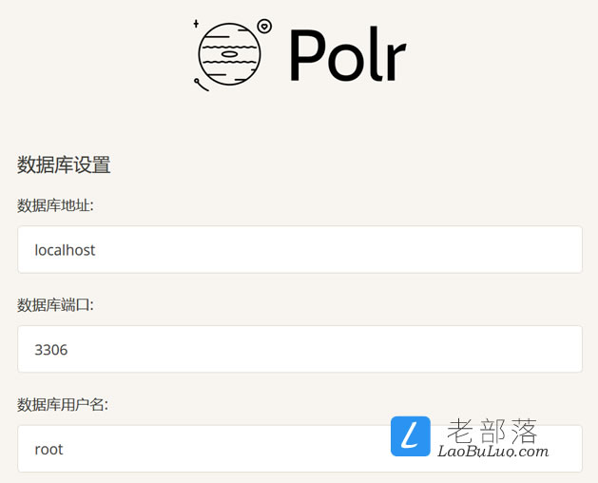Click the Polr wordmark text

[x=347, y=54]
